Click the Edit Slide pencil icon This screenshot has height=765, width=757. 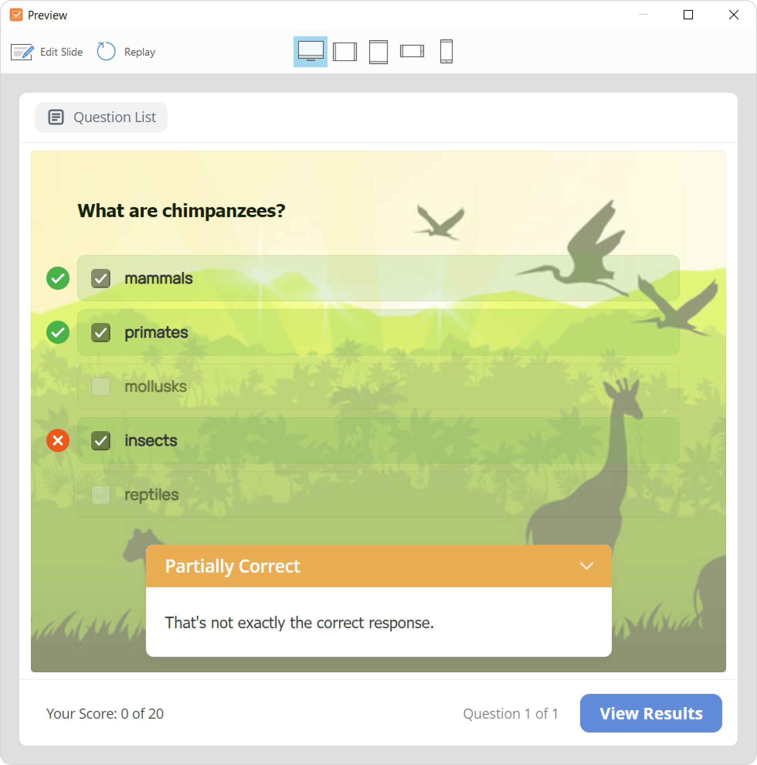[22, 52]
